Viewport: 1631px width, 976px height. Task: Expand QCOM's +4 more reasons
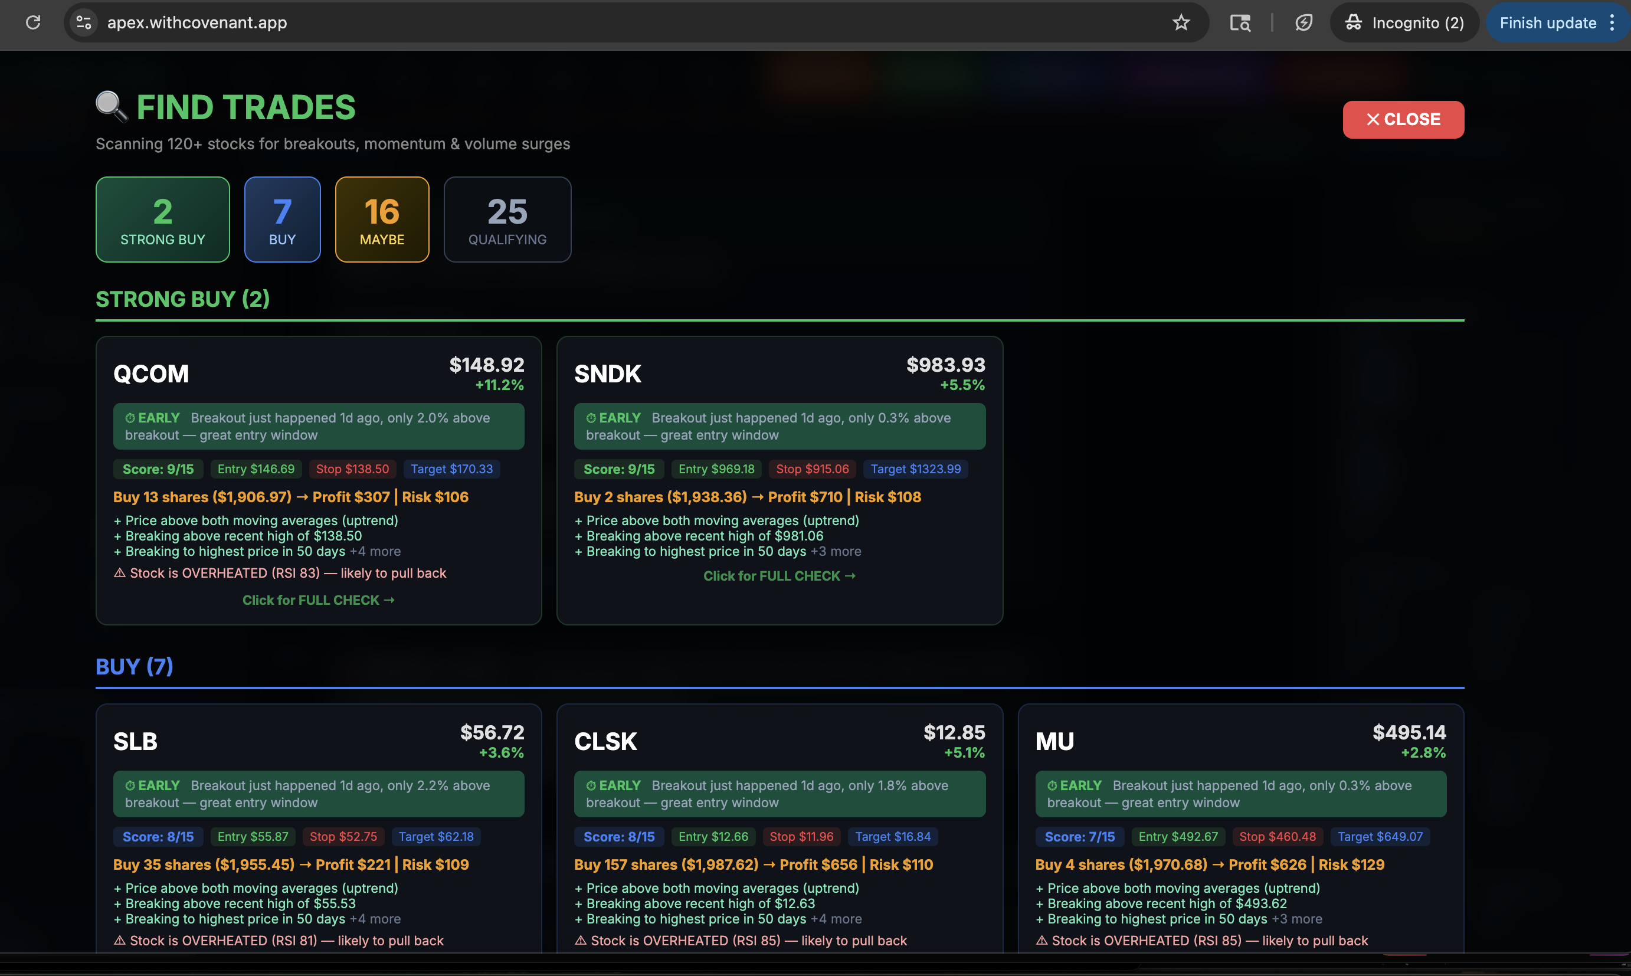375,551
